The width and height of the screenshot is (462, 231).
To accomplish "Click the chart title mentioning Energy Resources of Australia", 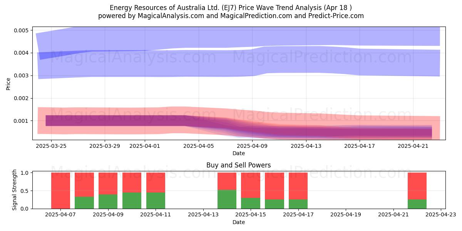I will (x=231, y=8).
